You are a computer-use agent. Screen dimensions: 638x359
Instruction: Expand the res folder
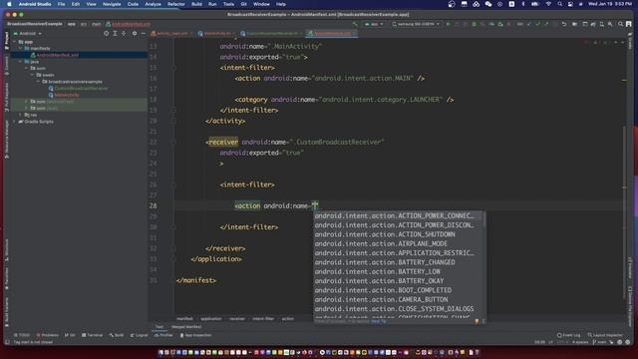tap(20, 115)
